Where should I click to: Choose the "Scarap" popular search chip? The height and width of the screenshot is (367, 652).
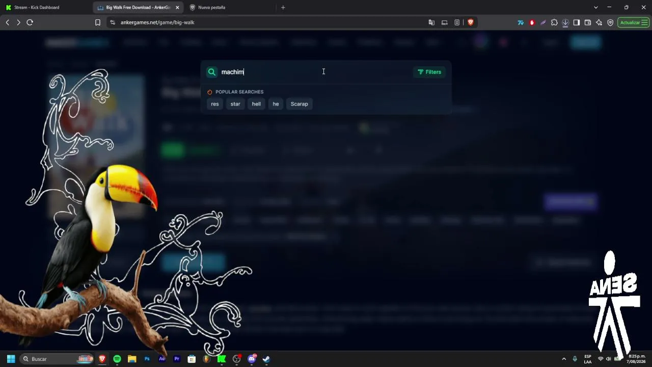click(300, 104)
